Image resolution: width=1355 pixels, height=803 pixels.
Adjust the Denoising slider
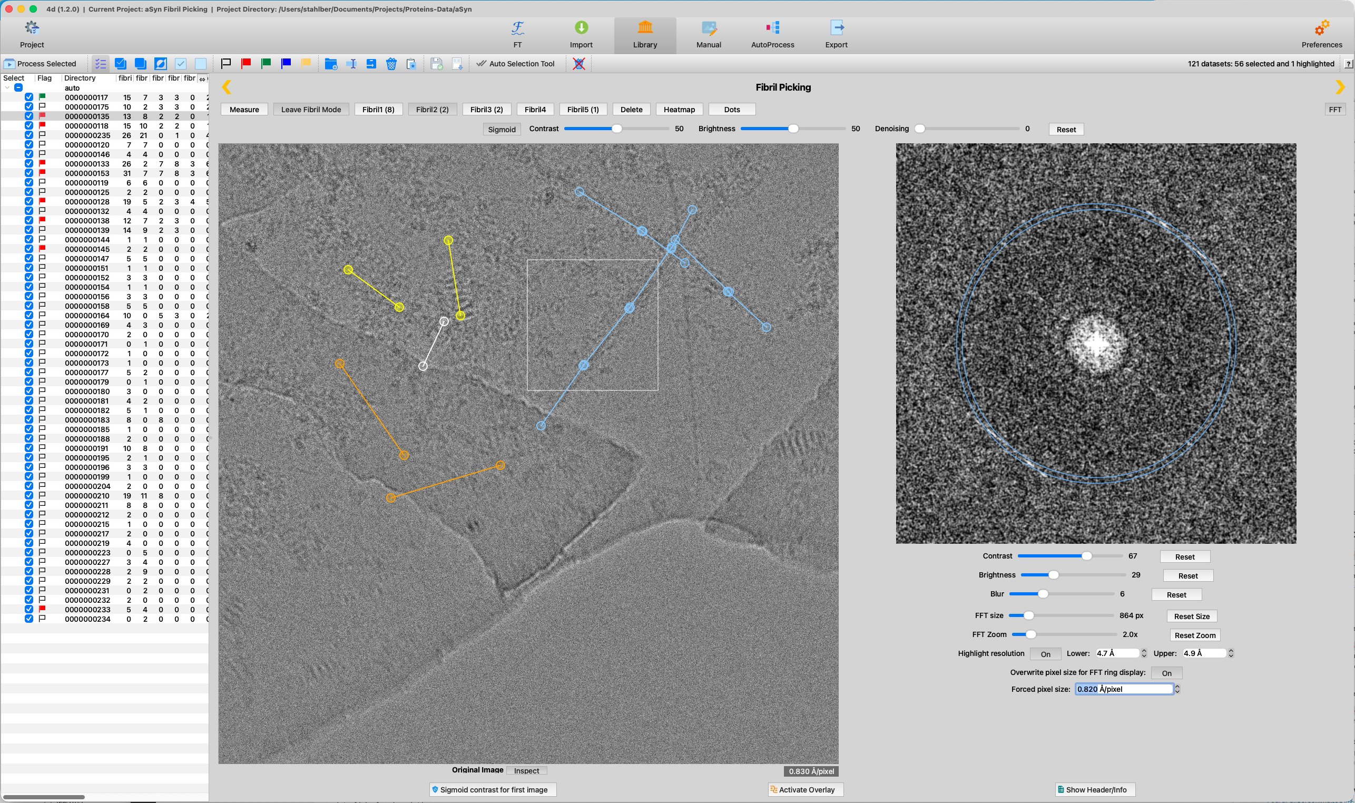pyautogui.click(x=969, y=129)
